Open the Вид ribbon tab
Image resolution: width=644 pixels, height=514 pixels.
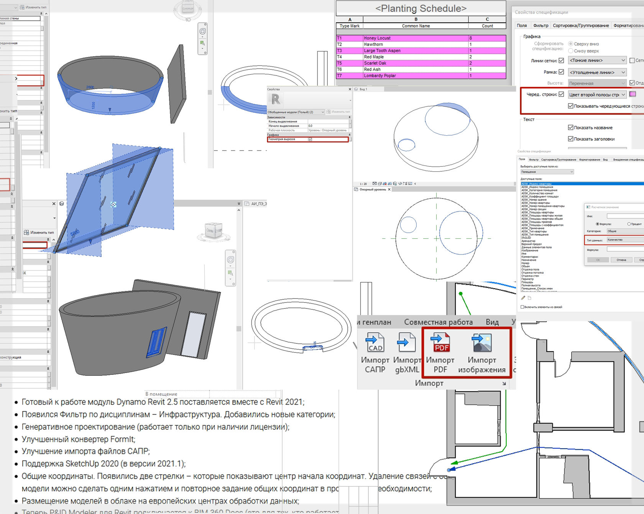pyautogui.click(x=492, y=322)
